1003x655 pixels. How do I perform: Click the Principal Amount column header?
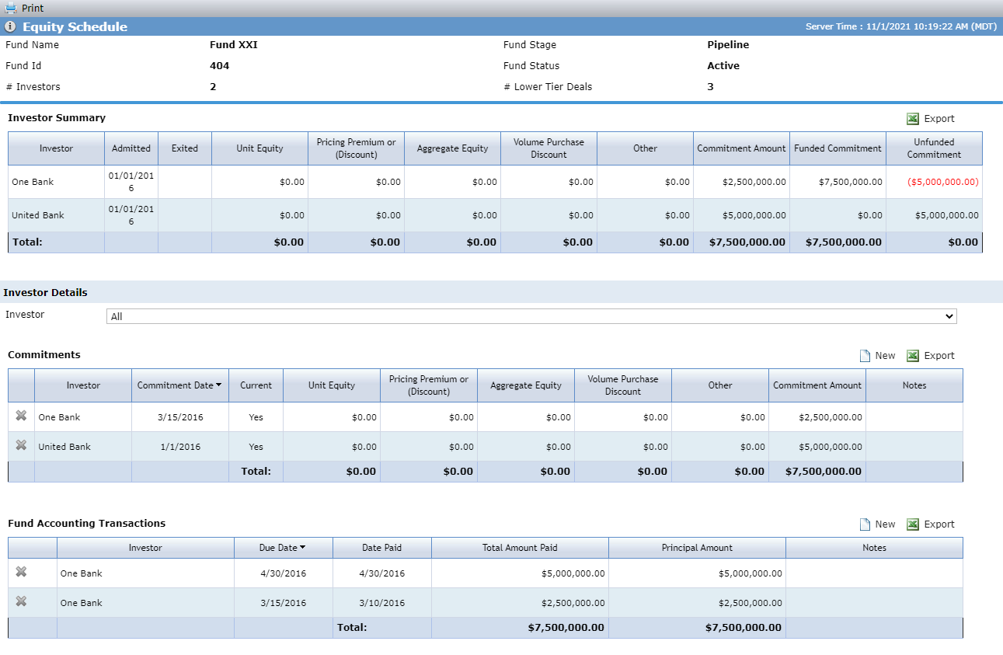pos(697,548)
